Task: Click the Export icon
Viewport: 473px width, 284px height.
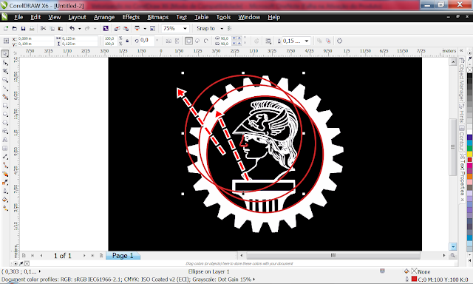Action: (x=126, y=28)
